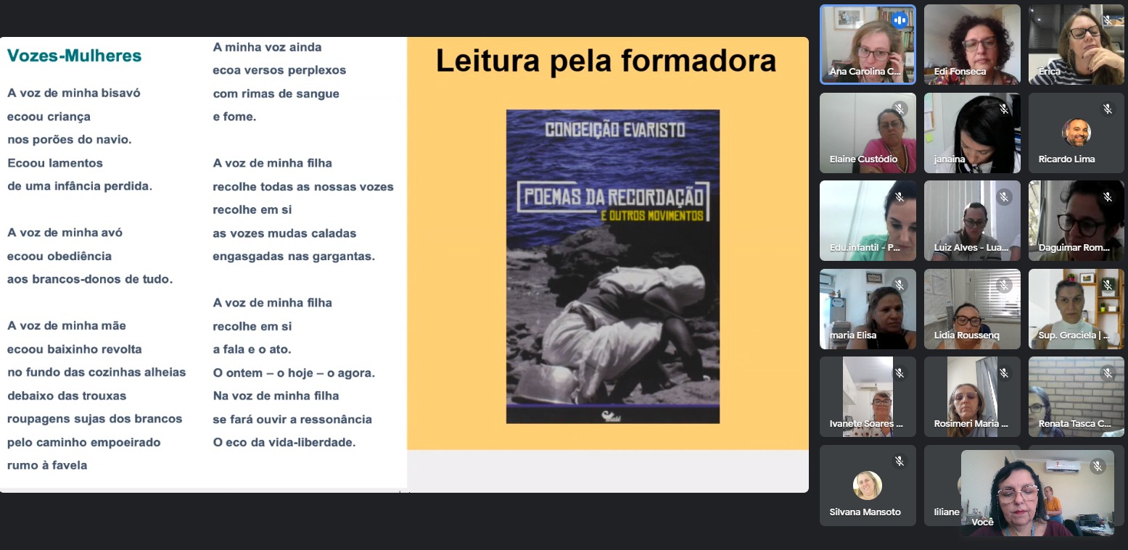
Task: Click the 'Conceição Evaristo' author name on the cover
Action: pyautogui.click(x=615, y=130)
